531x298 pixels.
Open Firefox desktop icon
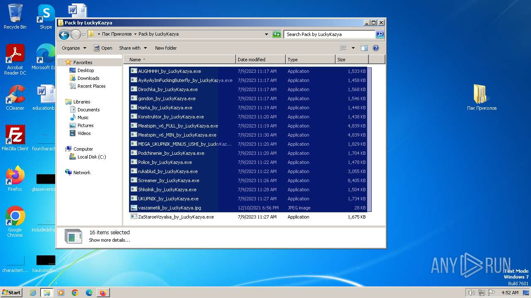pyautogui.click(x=15, y=179)
